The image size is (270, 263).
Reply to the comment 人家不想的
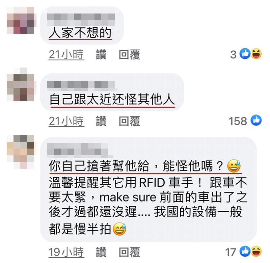click(130, 54)
